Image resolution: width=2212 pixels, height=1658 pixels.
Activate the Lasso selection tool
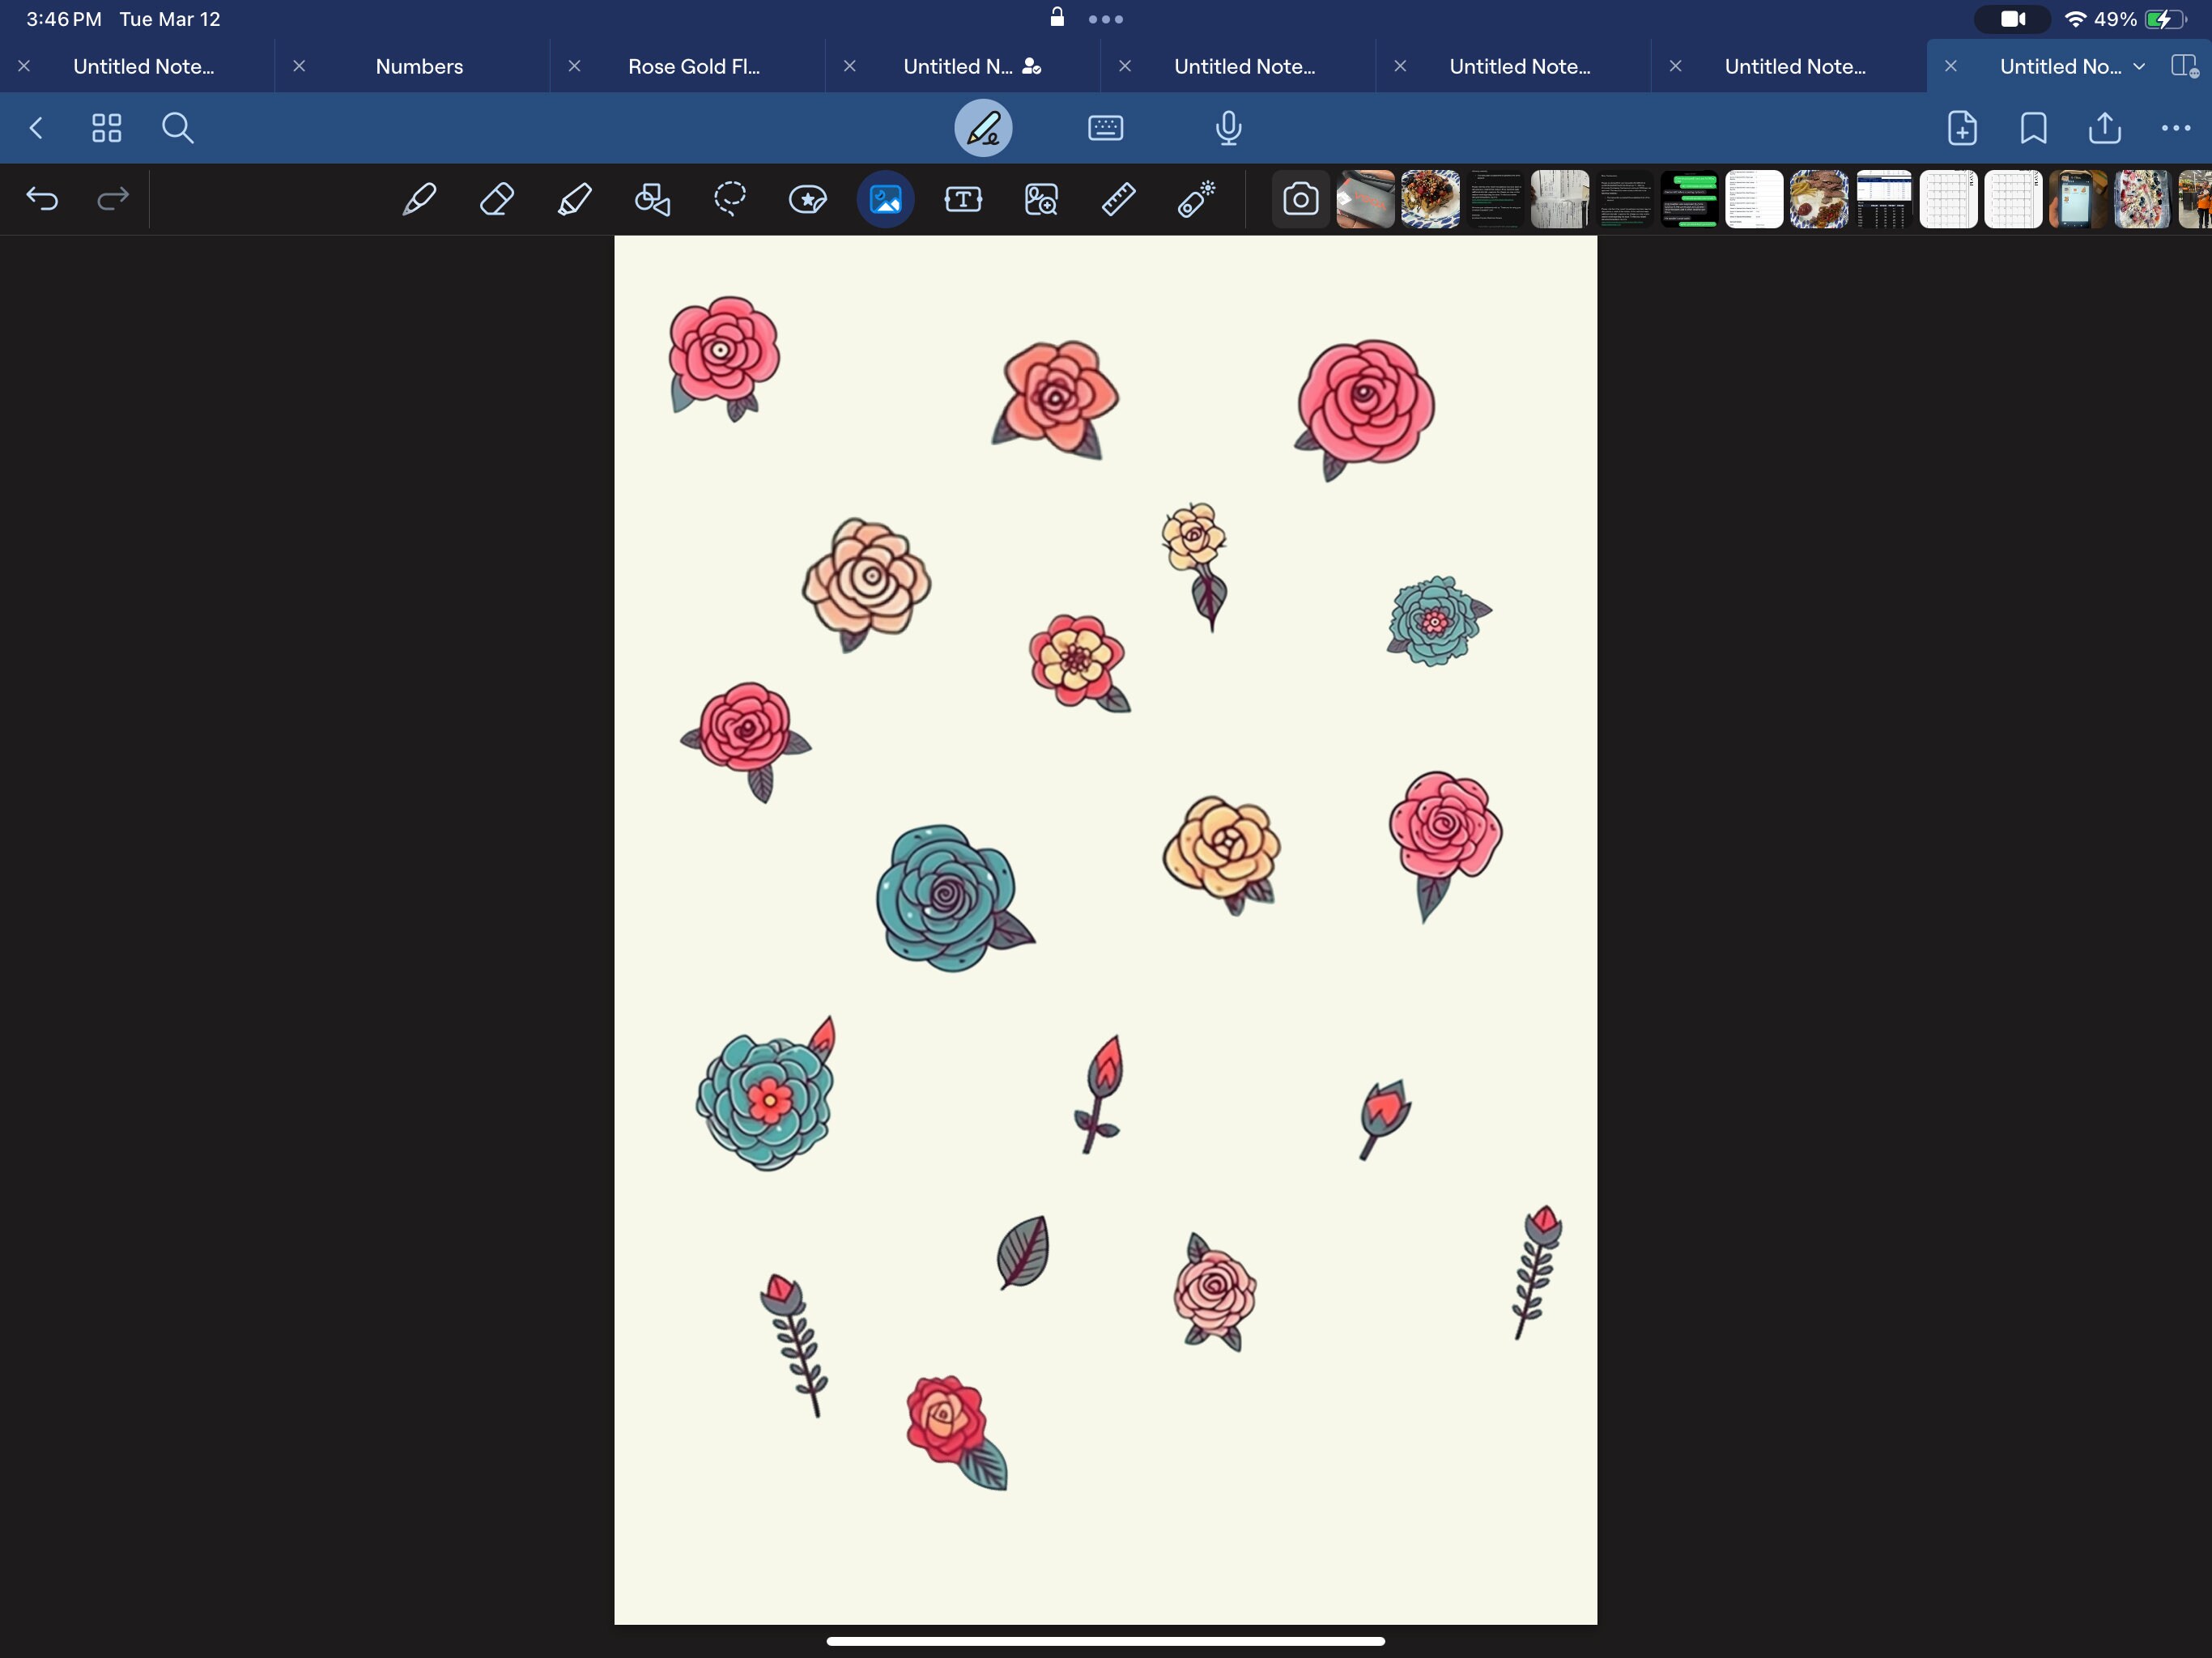[x=729, y=199]
